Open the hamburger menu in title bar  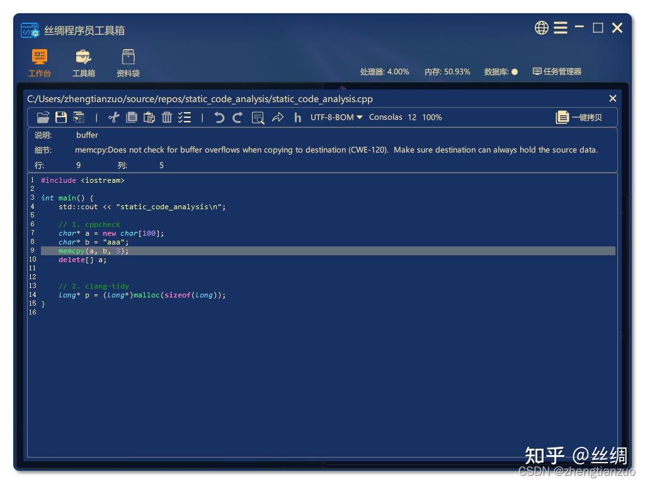pyautogui.click(x=560, y=28)
